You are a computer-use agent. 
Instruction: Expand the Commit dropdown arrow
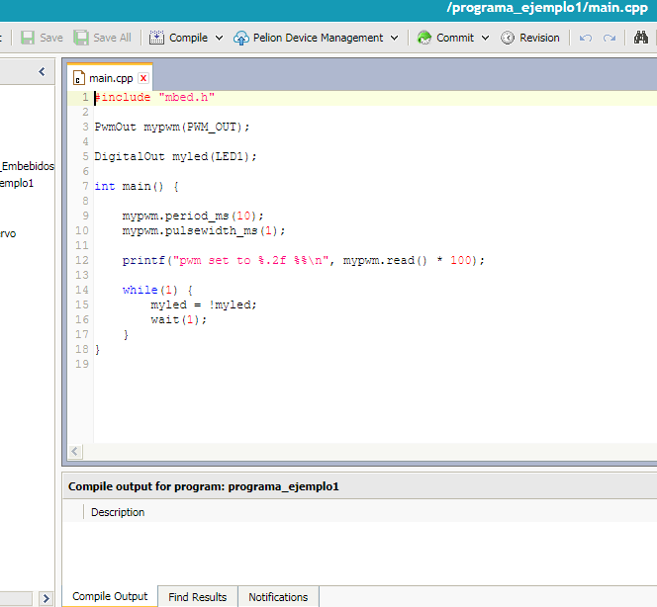coord(485,38)
